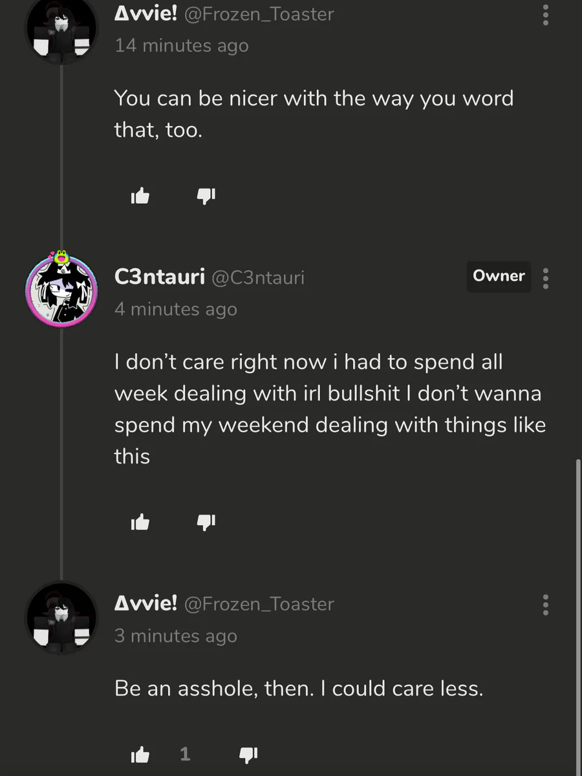Dislike the "Be an asshole, then" comment

(x=249, y=754)
